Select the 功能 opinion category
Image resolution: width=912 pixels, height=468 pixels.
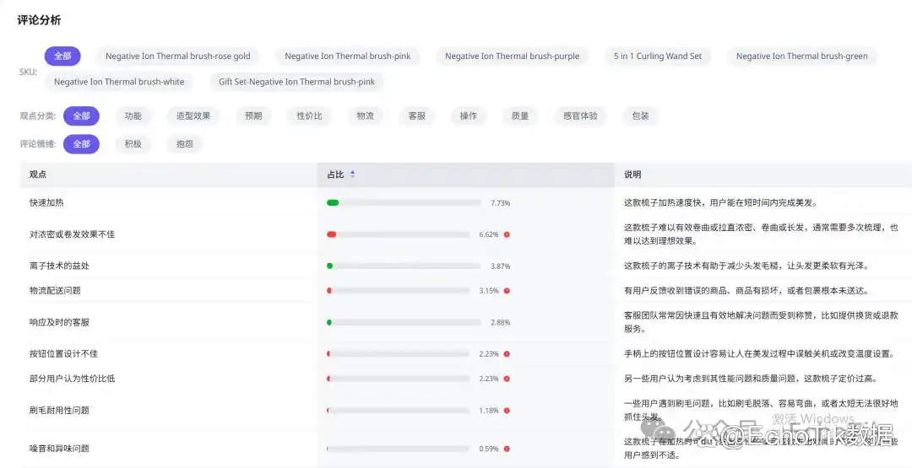click(x=133, y=116)
